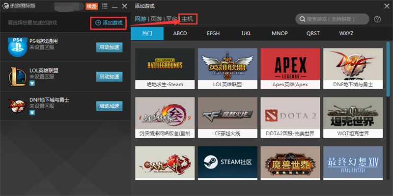
Task: Close the 添加游戏 panel
Action: (387, 6)
